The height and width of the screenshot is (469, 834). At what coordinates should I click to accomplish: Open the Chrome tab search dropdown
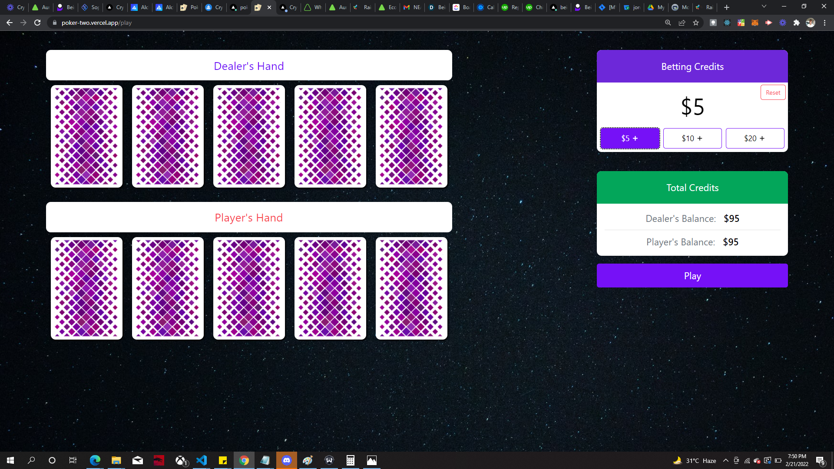click(764, 7)
